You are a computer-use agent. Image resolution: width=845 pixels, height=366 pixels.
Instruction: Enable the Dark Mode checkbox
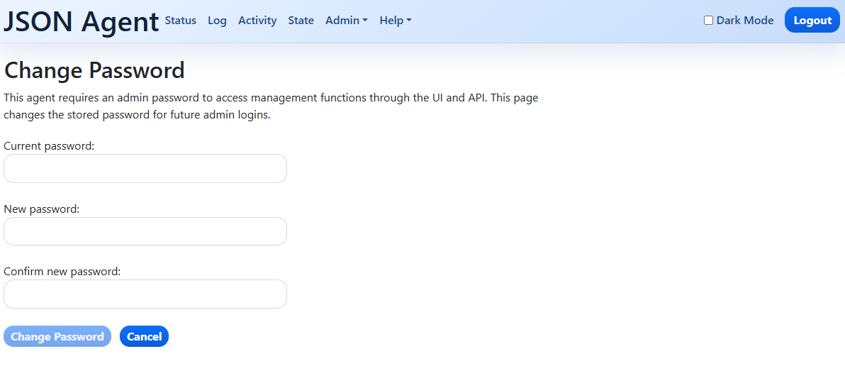(709, 21)
